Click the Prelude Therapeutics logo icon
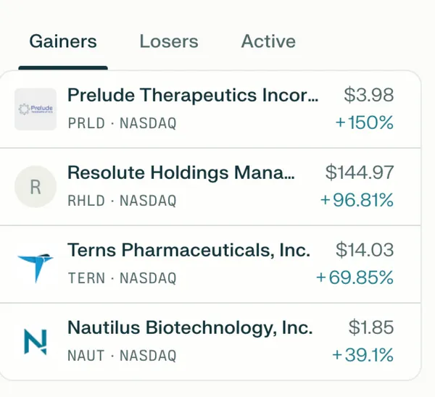The height and width of the screenshot is (397, 435). [36, 109]
